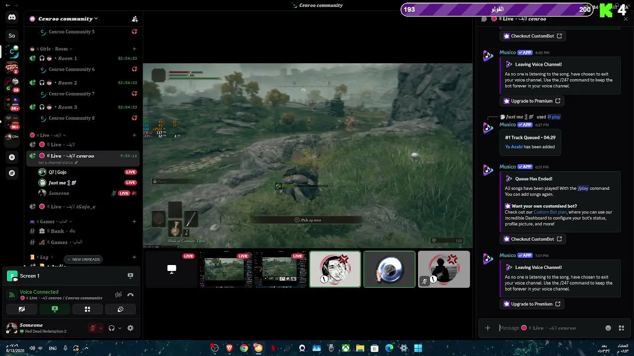634x356 pixels.
Task: Select the eyeball avatar participant tile
Action: point(389,269)
